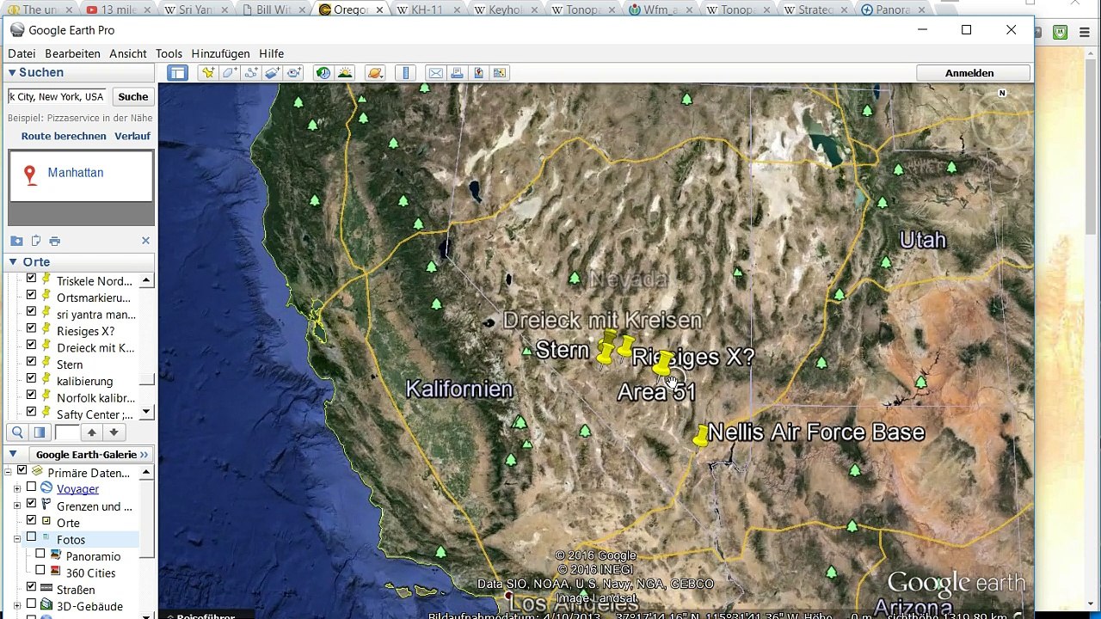1101x619 pixels.
Task: Click the magnifier search icon under Orte list
Action: tap(17, 432)
